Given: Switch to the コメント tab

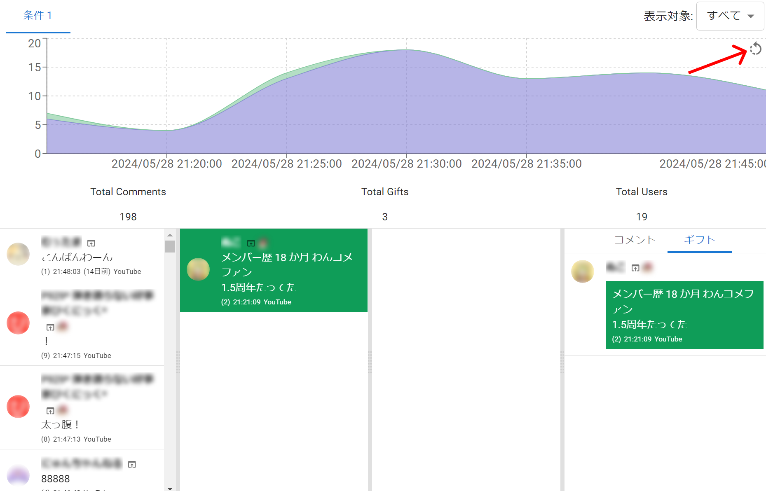Looking at the screenshot, I should pyautogui.click(x=635, y=240).
